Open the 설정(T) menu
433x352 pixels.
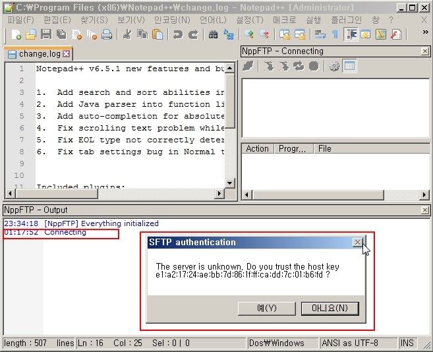coord(250,20)
